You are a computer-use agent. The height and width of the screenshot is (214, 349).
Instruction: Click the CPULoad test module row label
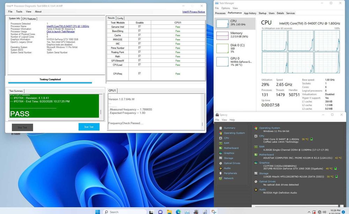(118, 65)
